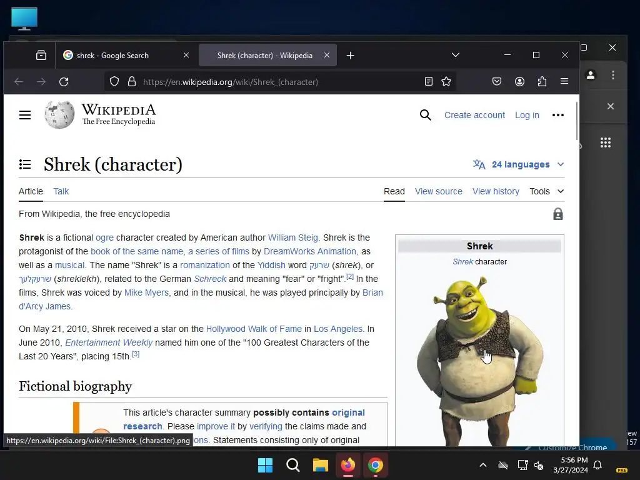Open the Windows Start menu
This screenshot has height=480, width=640.
[265, 465]
